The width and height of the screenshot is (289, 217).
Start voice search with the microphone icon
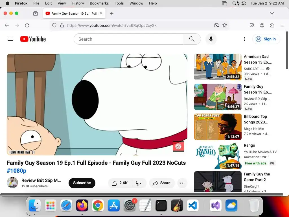211,39
